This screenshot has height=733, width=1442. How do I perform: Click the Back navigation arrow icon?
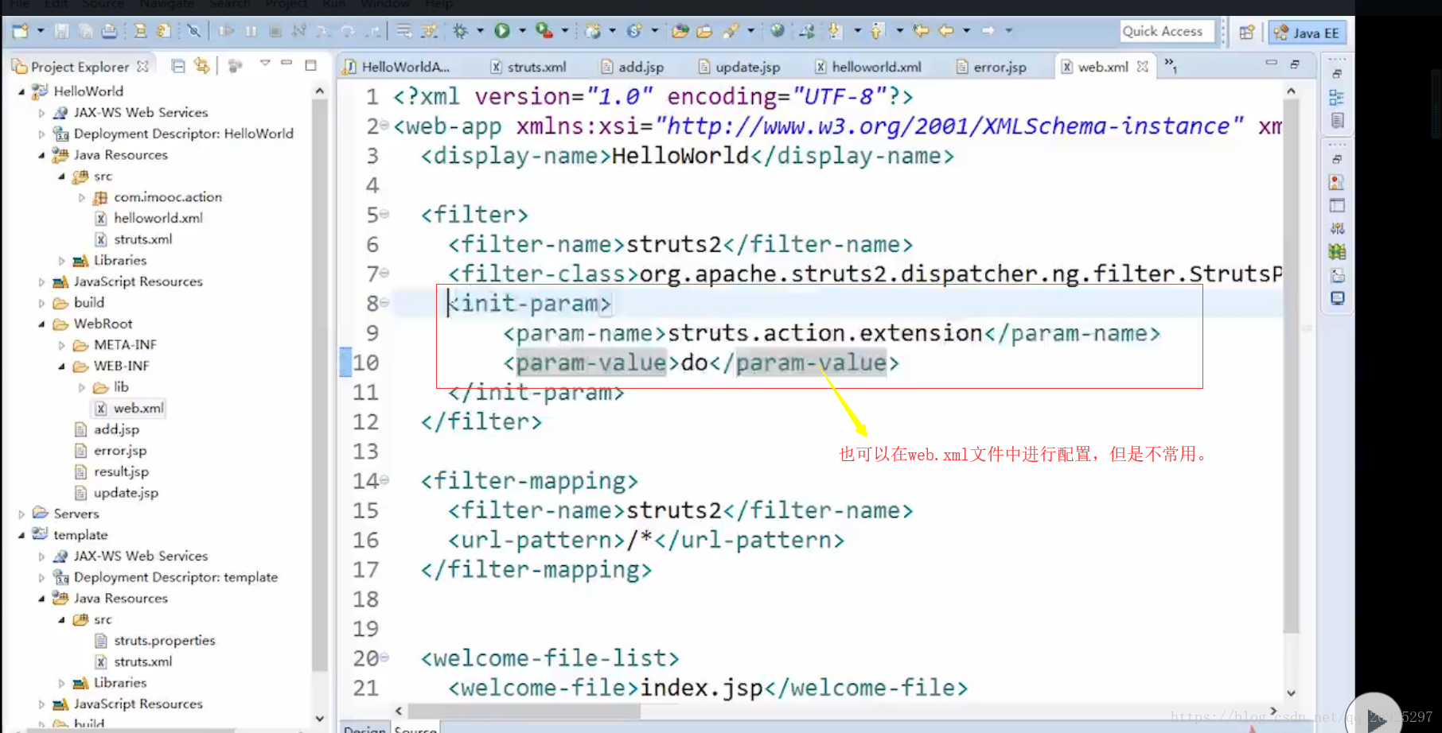pos(946,31)
